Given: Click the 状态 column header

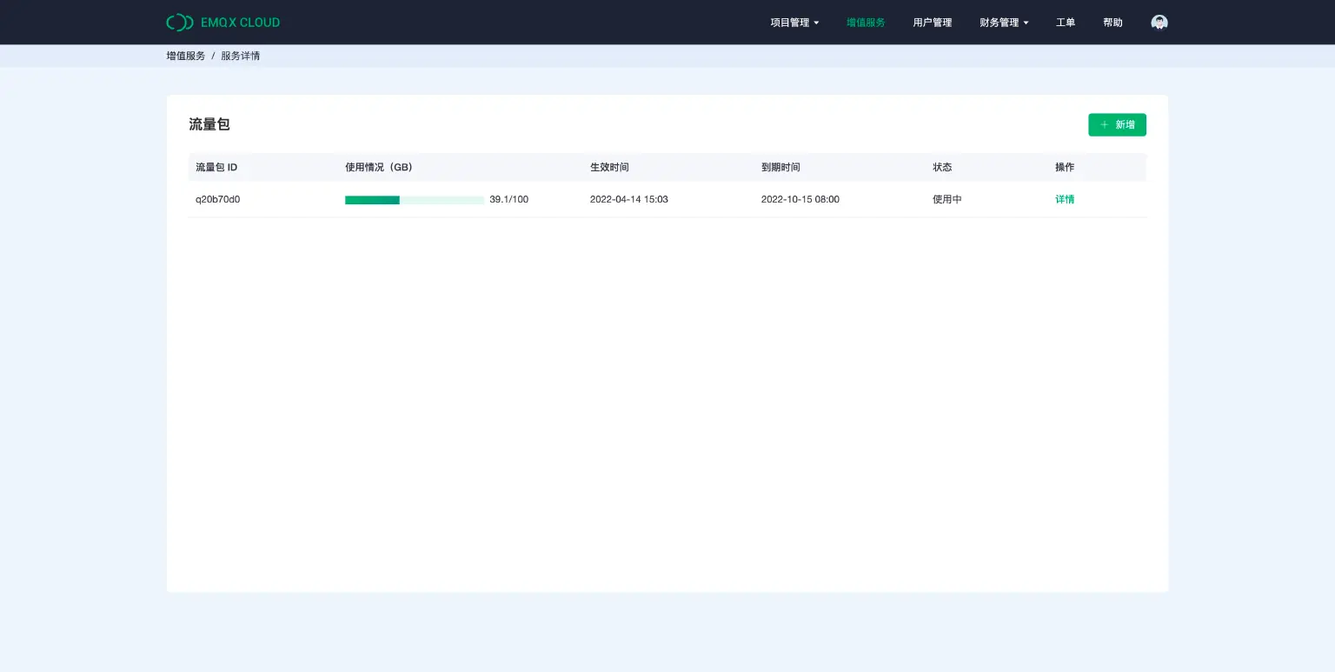Looking at the screenshot, I should tap(942, 167).
